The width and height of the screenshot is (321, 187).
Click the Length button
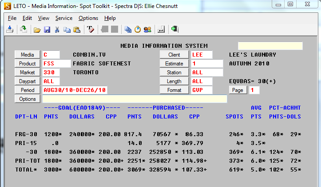(174, 81)
